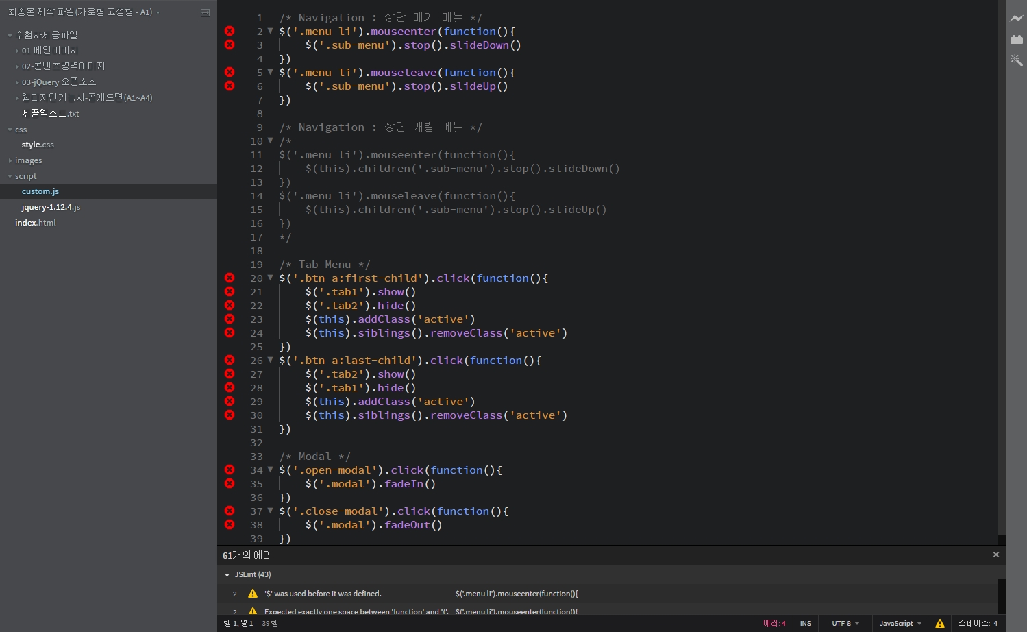Image resolution: width=1027 pixels, height=632 pixels.
Task: Open style.css in the file tree
Action: tap(38, 145)
